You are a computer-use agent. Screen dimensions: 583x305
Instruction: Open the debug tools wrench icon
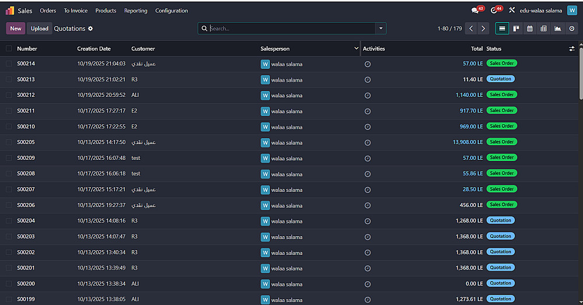pyautogui.click(x=512, y=10)
